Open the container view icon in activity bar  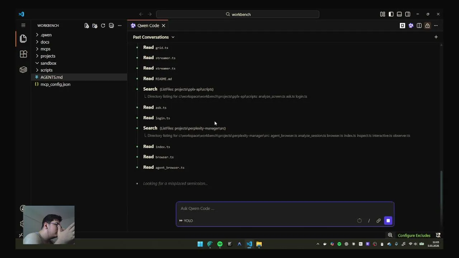click(x=23, y=70)
